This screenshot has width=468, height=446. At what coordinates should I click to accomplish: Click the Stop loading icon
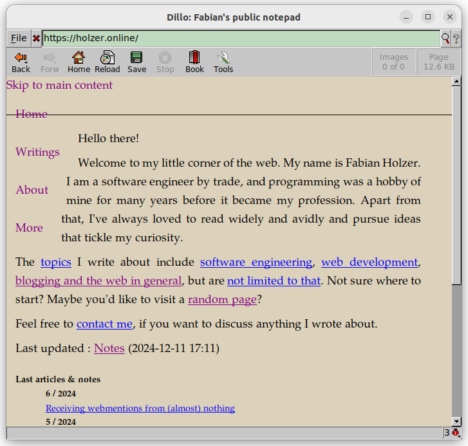[x=165, y=62]
